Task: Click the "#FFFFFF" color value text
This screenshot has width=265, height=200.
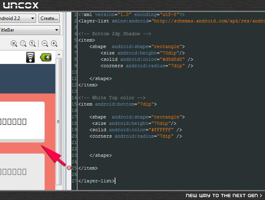Action: [161, 130]
